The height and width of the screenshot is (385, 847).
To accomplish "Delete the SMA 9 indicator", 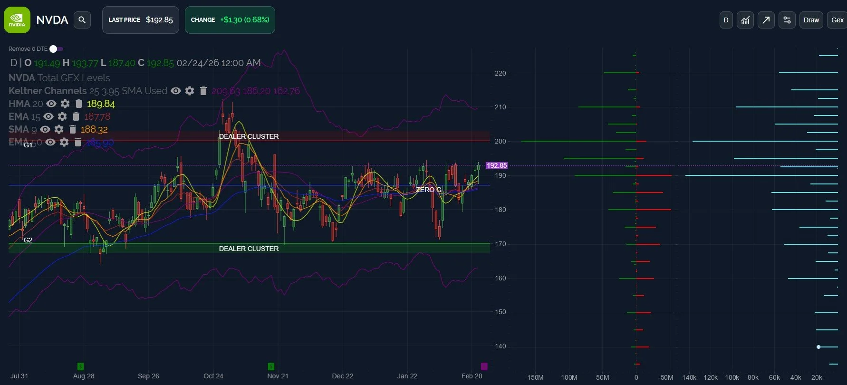I will pyautogui.click(x=73, y=129).
